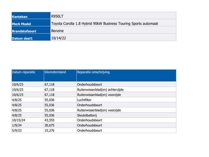Select the Sleutelbatterij repair description
The width and height of the screenshot is (209, 157).
coord(87,115)
